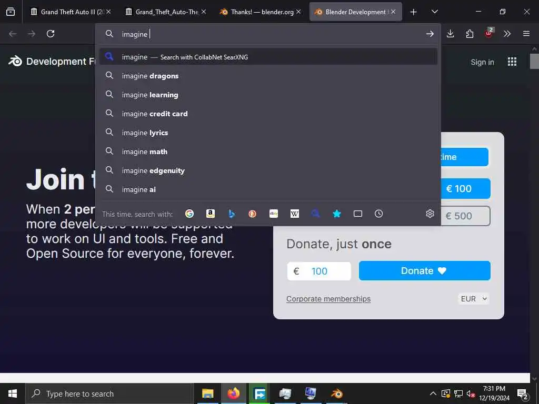Select 'imagine credit card' suggestion
Image resolution: width=539 pixels, height=404 pixels.
[268, 114]
